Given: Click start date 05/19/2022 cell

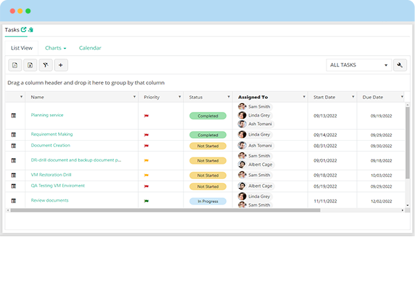Looking at the screenshot, I should [x=325, y=187].
